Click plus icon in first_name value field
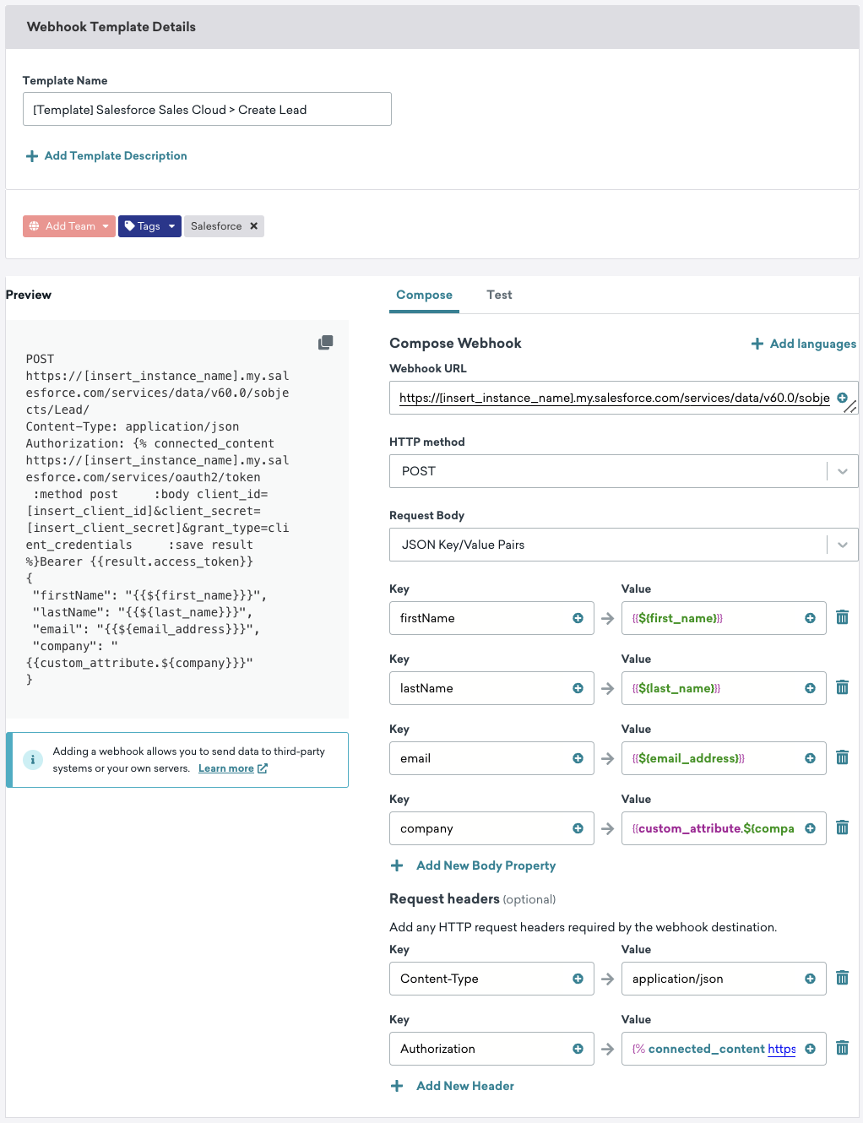This screenshot has height=1123, width=863. tap(810, 618)
